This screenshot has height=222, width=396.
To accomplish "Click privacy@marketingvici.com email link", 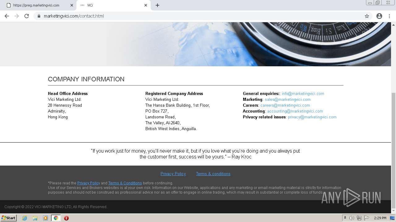I will (312, 117).
